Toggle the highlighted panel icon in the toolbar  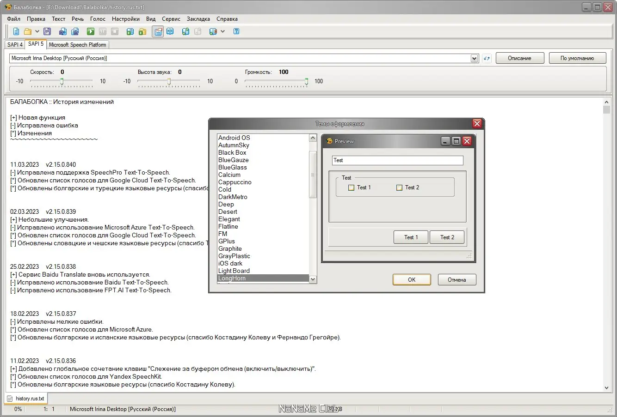(158, 31)
